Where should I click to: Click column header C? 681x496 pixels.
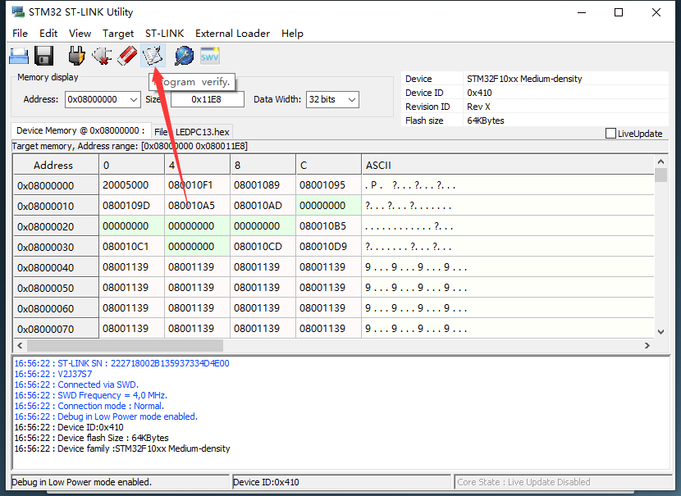click(x=328, y=165)
